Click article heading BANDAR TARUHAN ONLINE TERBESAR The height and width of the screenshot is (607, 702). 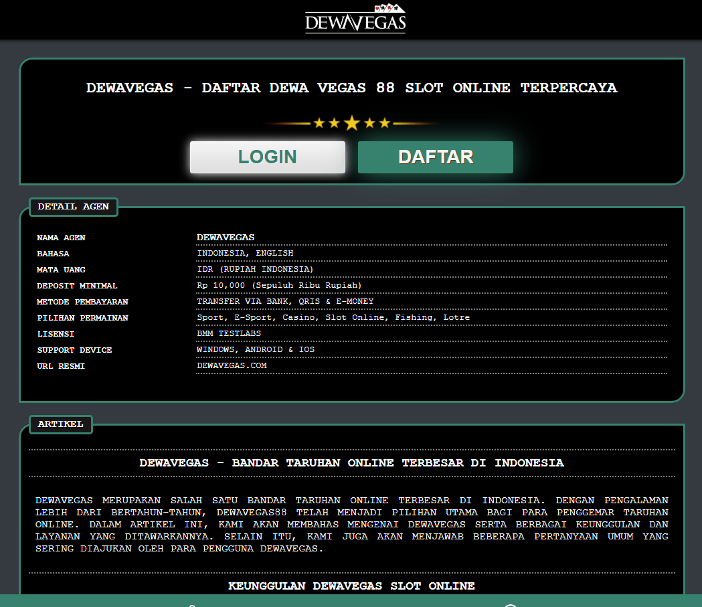pos(351,463)
